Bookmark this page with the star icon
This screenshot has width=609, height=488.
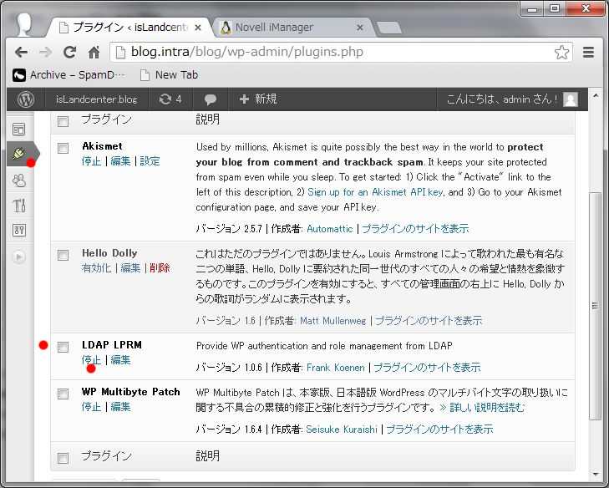[561, 52]
